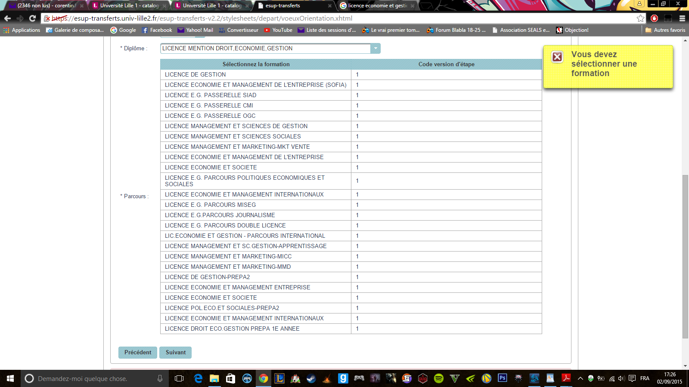Open League of Legends from the taskbar
The image size is (689, 387).
coord(279,379)
